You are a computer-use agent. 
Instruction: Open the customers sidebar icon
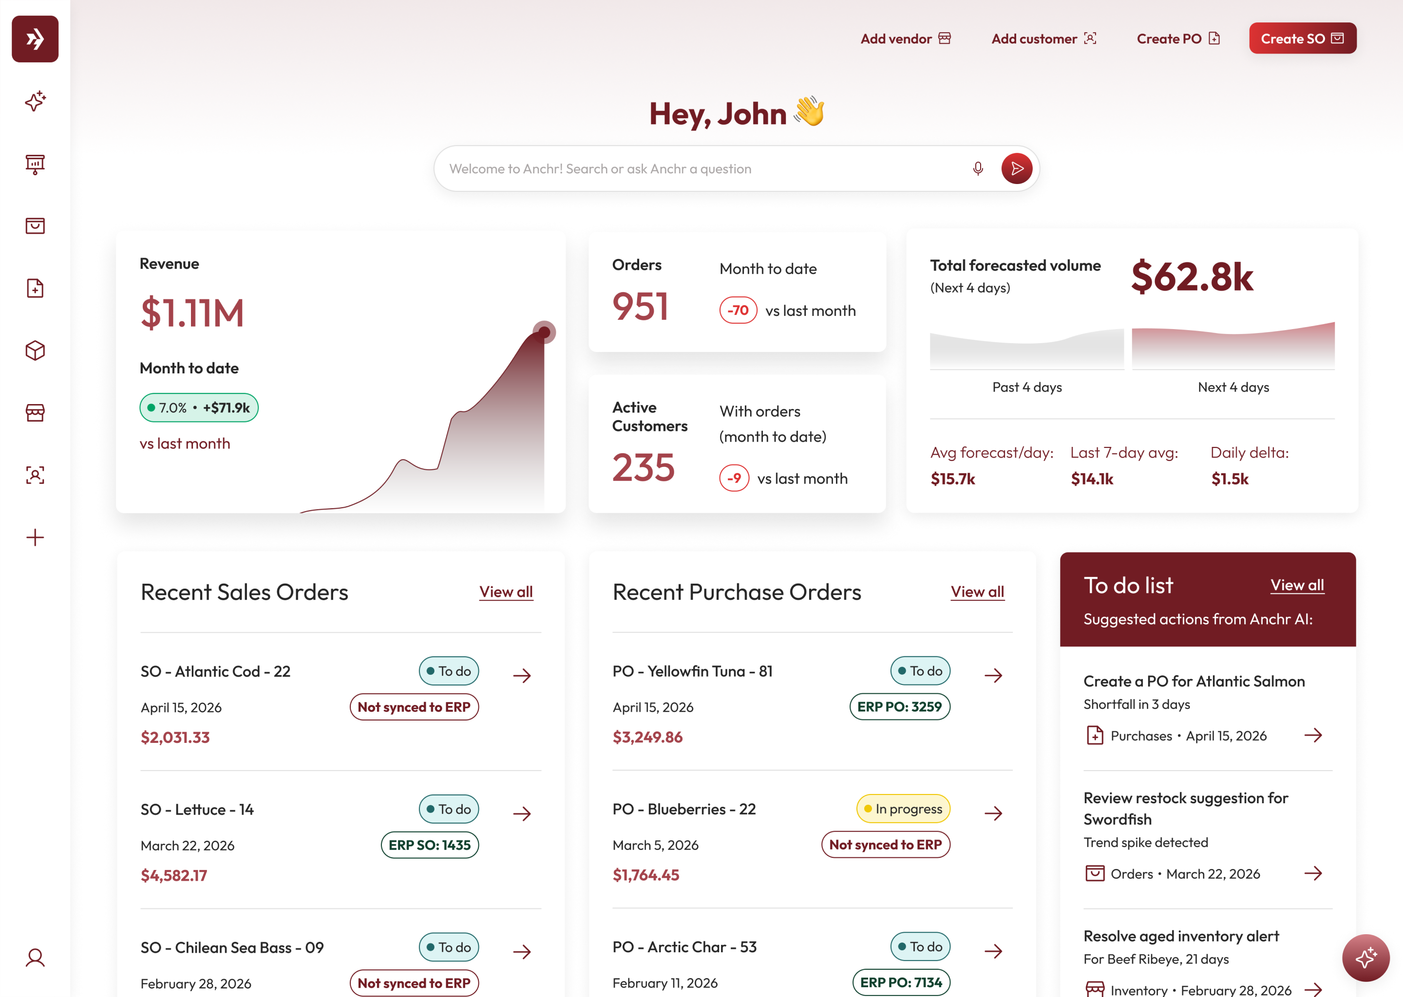click(x=35, y=475)
